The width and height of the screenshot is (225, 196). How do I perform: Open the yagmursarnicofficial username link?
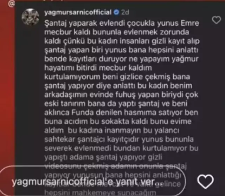point(78,12)
